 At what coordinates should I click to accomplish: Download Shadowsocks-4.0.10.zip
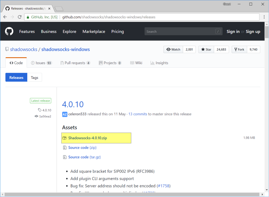coord(87,138)
